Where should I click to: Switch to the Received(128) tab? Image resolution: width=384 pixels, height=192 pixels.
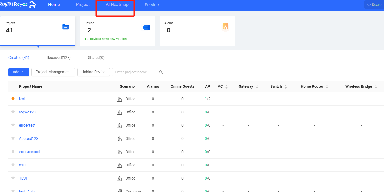tap(59, 58)
